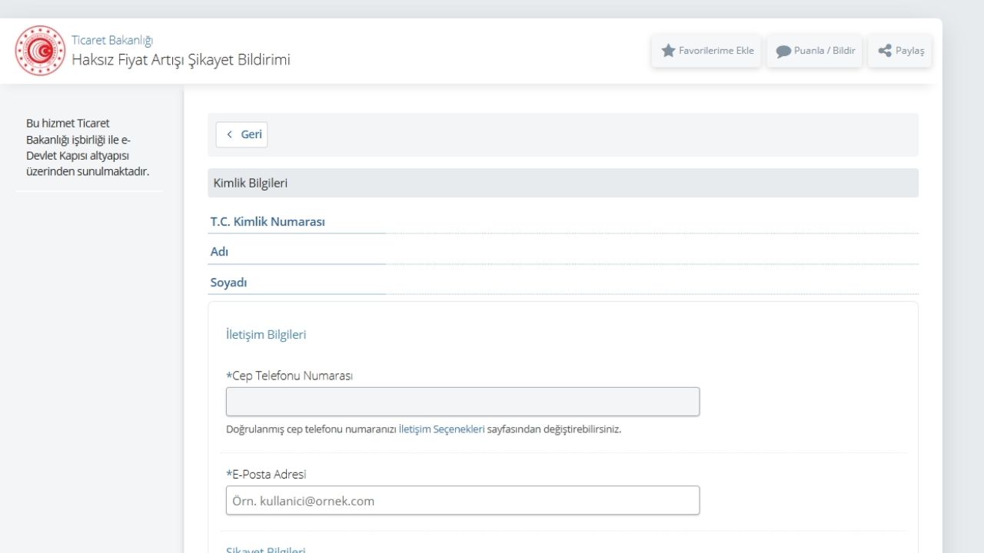Viewport: 984px width, 553px height.
Task: Open the İletişim Seçenekleri link
Action: pos(441,429)
